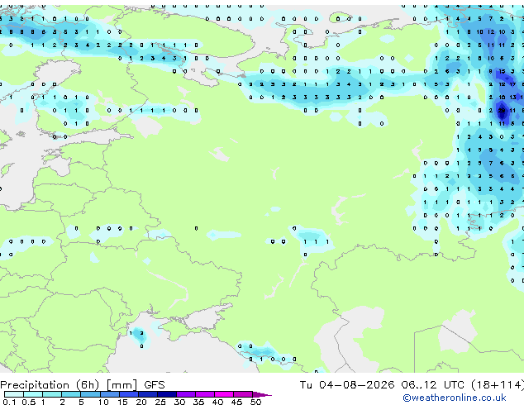
Task: Select the '30' legend scale label
Action: point(179,402)
